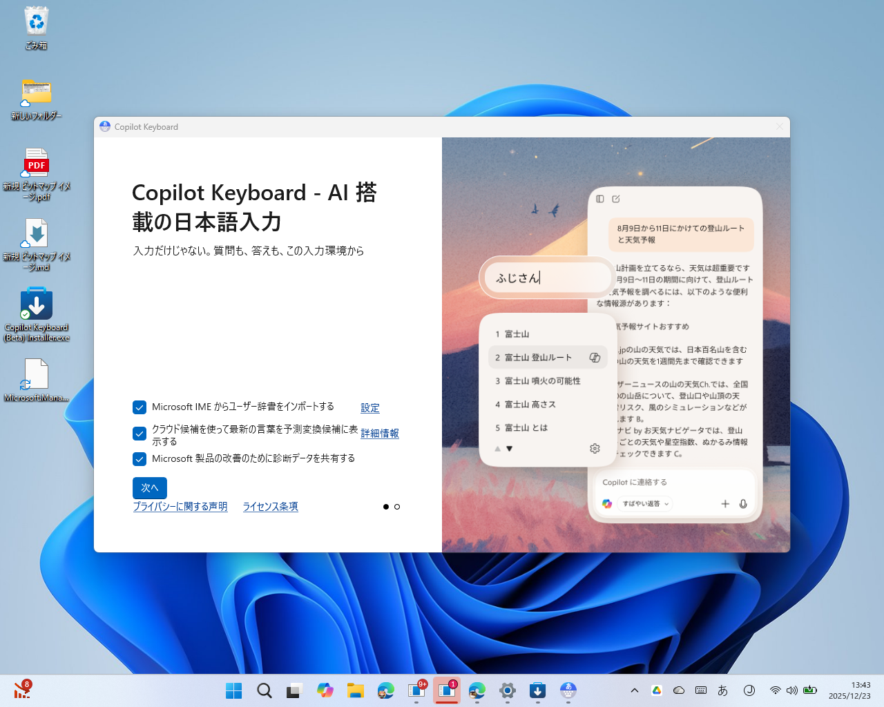Viewport: 884px width, 707px height.
Task: Open the Copilot Keyboard taskbar icon
Action: tap(568, 690)
